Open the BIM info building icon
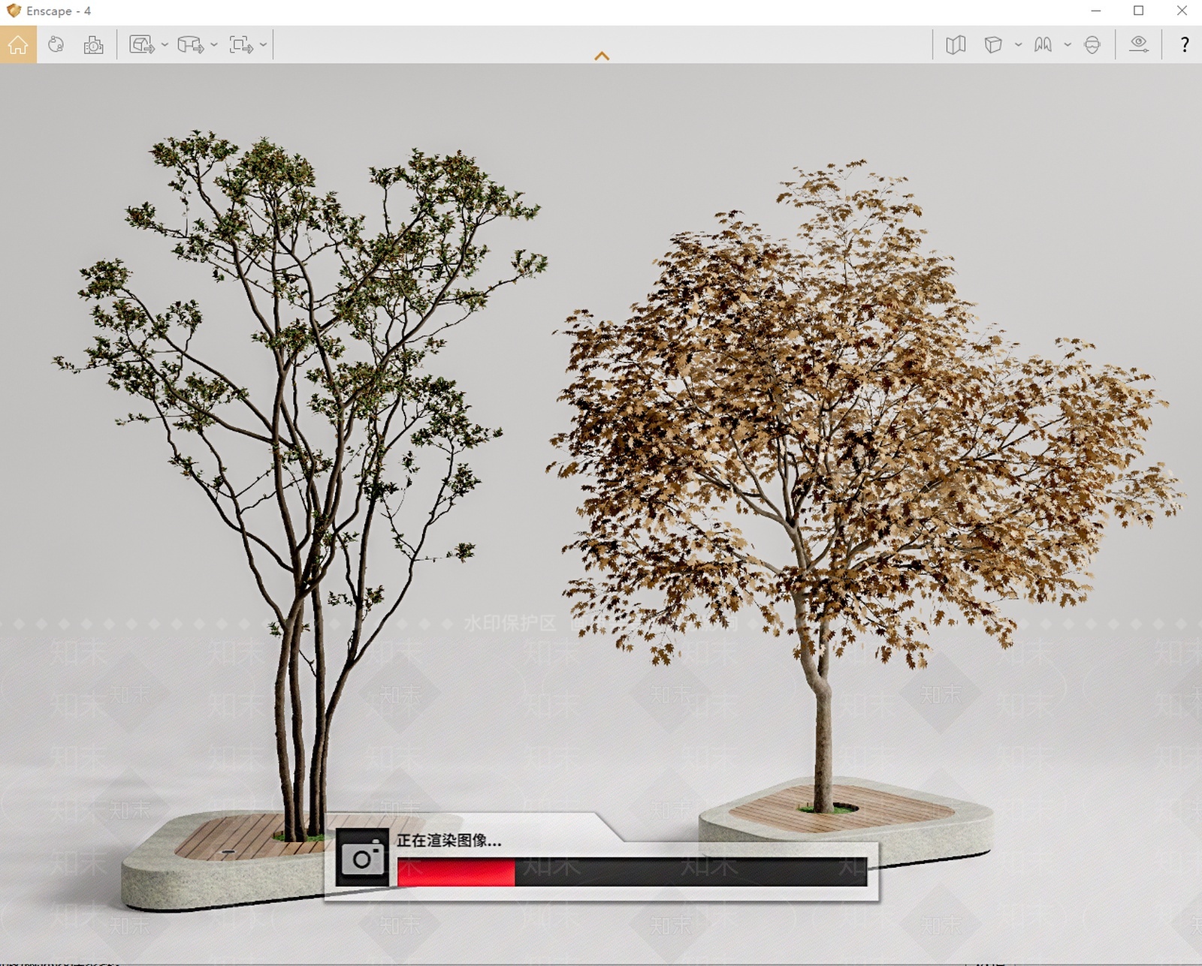 pyautogui.click(x=93, y=45)
